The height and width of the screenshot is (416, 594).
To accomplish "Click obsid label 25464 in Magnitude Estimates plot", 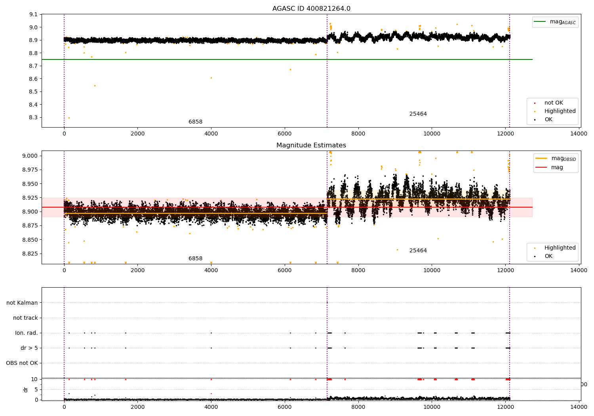I will (418, 251).
